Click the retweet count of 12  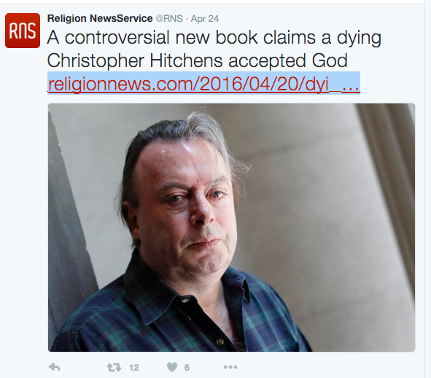[134, 368]
